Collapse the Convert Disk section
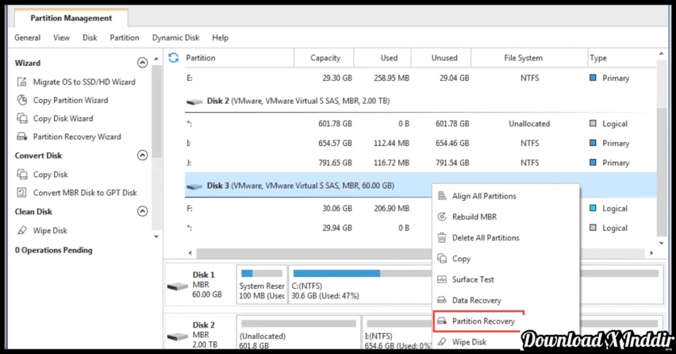676x354 pixels. 143,155
